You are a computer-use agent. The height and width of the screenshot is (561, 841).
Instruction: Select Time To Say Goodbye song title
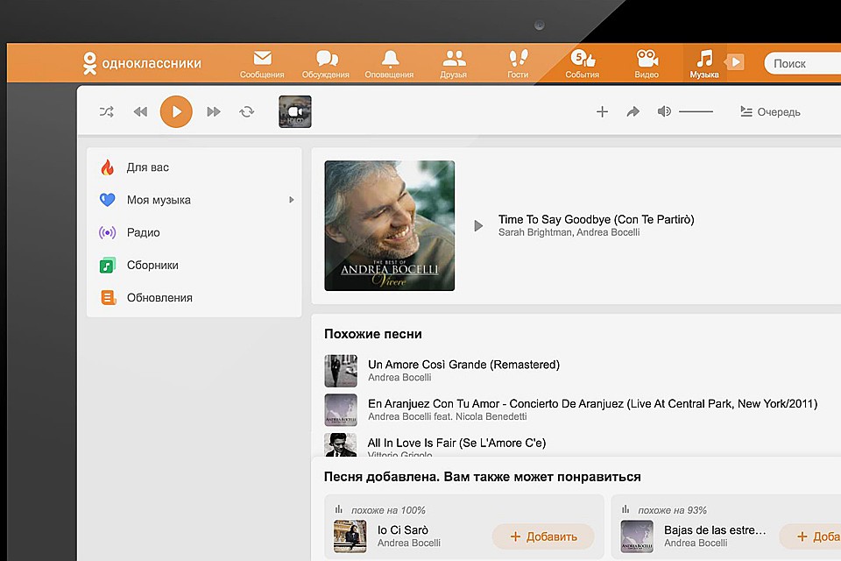(x=596, y=219)
